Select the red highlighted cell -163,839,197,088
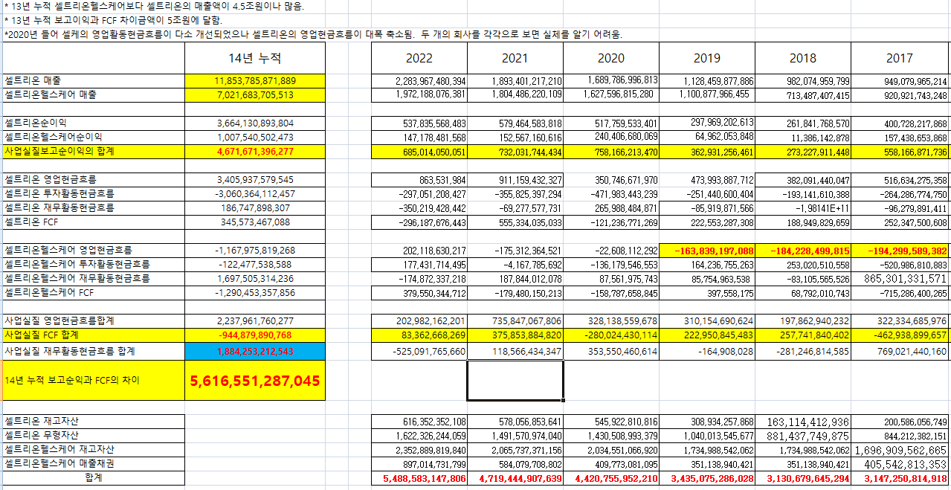The image size is (951, 490). 707,250
